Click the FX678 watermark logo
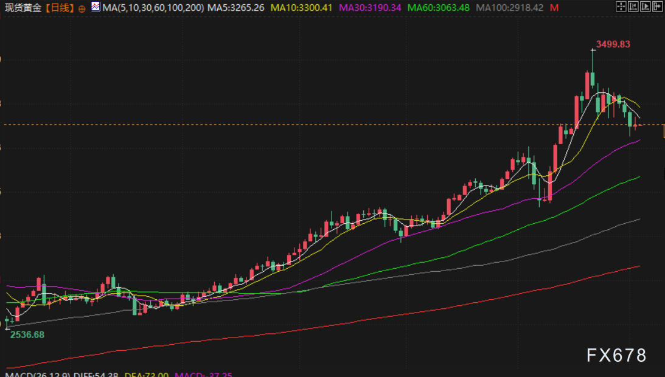The width and height of the screenshot is (665, 377). point(616,356)
